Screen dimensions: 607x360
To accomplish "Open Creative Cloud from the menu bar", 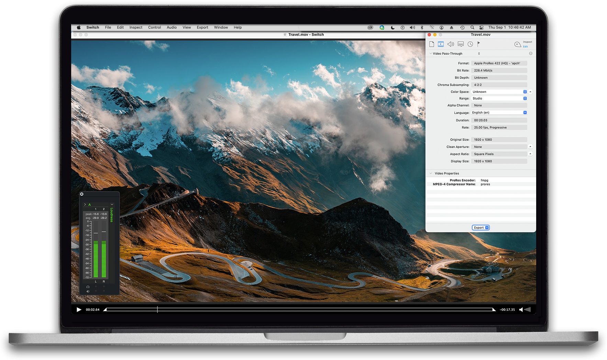I will coord(370,27).
